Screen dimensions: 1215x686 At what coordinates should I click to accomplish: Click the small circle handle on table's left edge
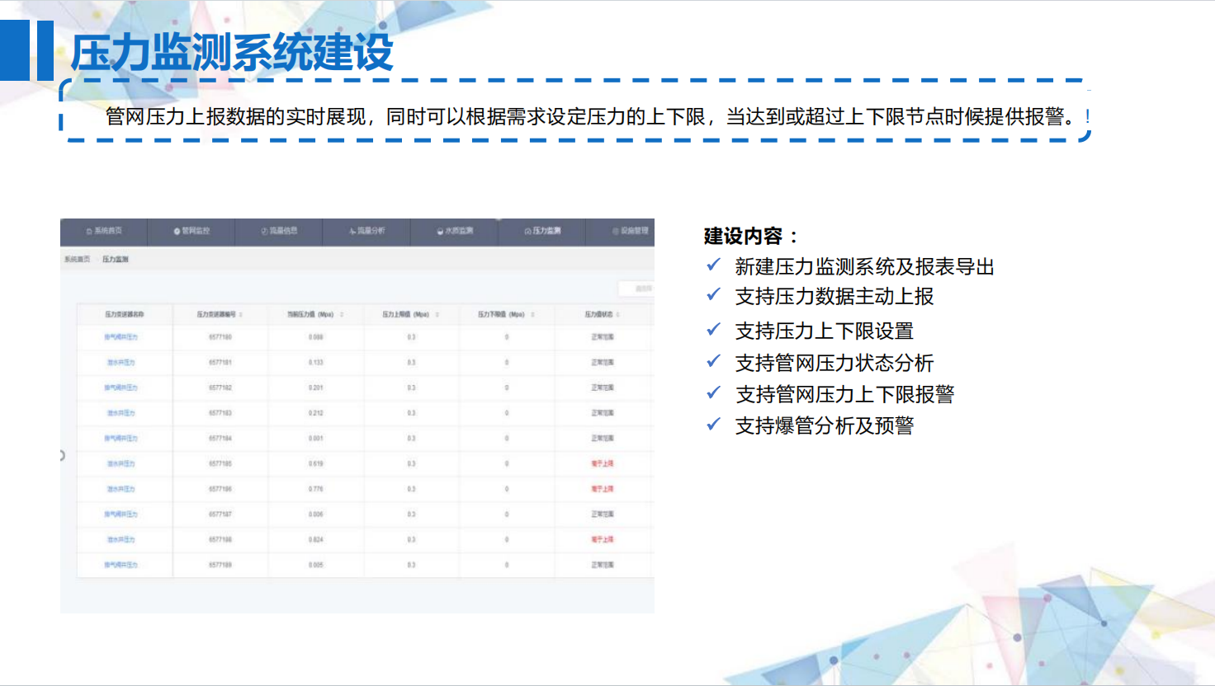[x=62, y=455]
